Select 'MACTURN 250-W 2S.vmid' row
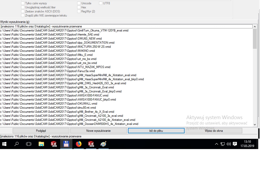This screenshot has height=195, width=260. (126, 47)
